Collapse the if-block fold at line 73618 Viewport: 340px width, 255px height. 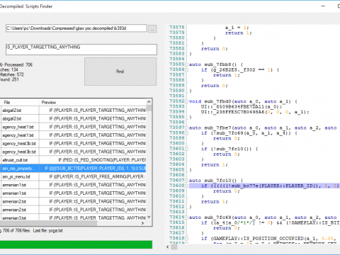(187, 239)
